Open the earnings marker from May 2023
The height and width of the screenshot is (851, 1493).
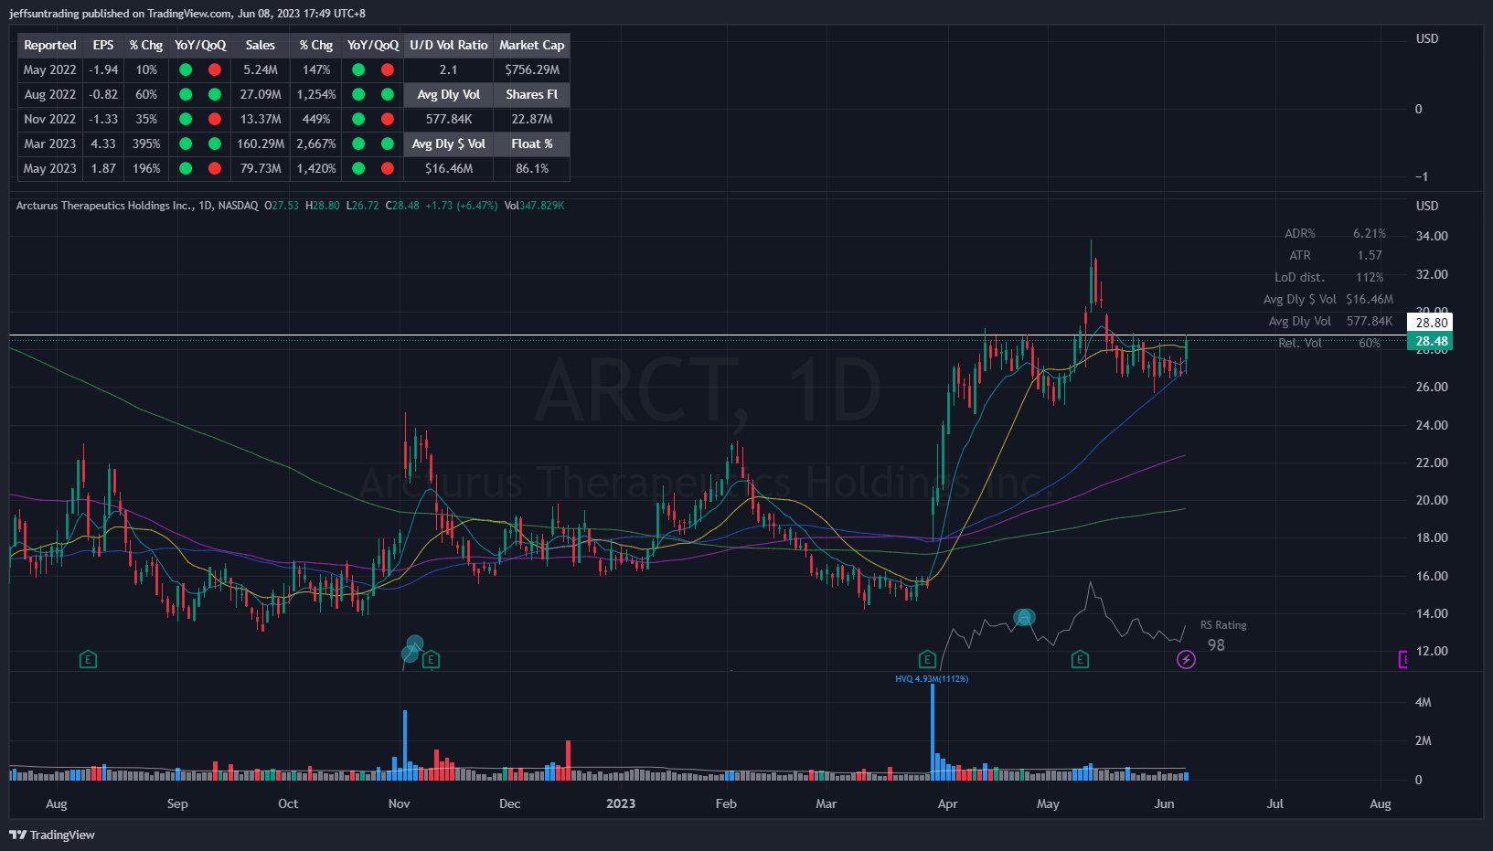tap(1080, 659)
